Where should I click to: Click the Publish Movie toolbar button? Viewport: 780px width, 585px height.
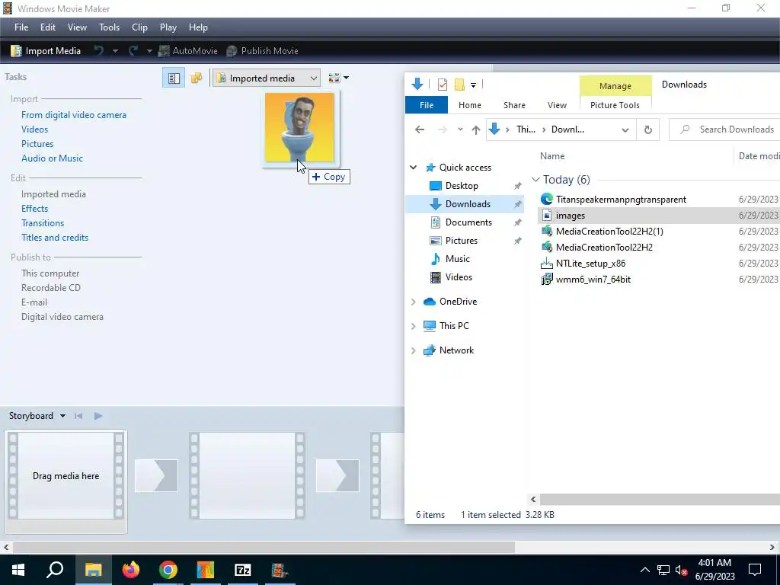click(x=262, y=51)
